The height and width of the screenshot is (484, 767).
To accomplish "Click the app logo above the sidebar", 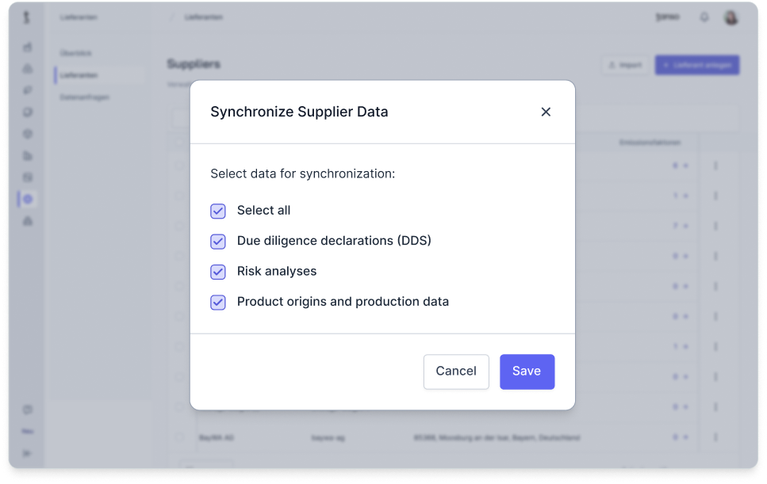I will [x=28, y=17].
